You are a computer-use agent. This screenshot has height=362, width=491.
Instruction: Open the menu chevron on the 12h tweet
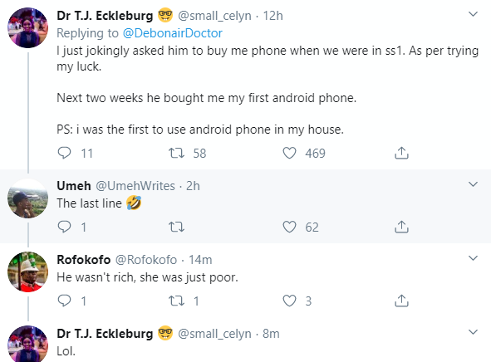click(x=473, y=14)
